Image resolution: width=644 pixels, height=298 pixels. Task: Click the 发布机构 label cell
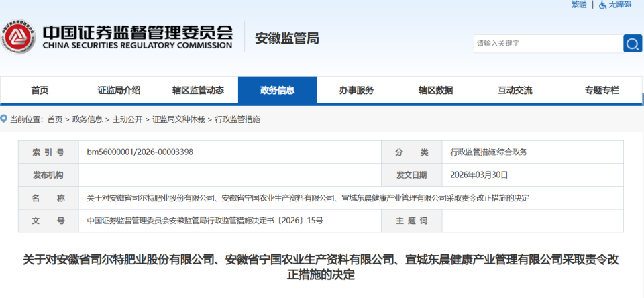48,175
